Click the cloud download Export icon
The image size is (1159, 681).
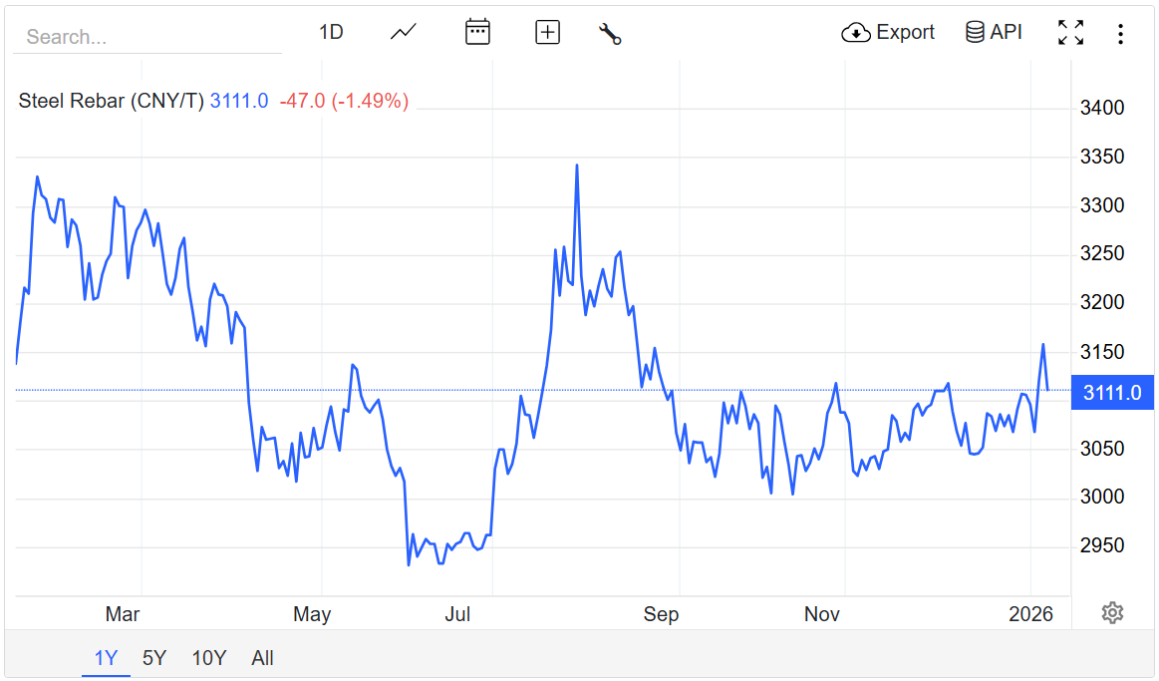(x=856, y=33)
